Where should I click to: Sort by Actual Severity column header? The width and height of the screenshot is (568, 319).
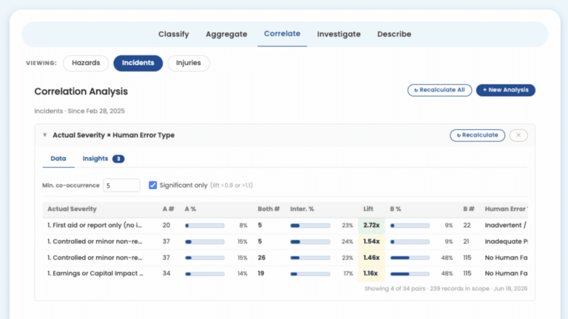pyautogui.click(x=72, y=209)
